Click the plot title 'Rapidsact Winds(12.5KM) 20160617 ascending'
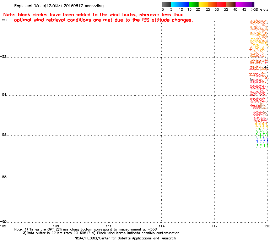Image resolution: width=270 pixels, height=244 pixels. click(x=59, y=6)
